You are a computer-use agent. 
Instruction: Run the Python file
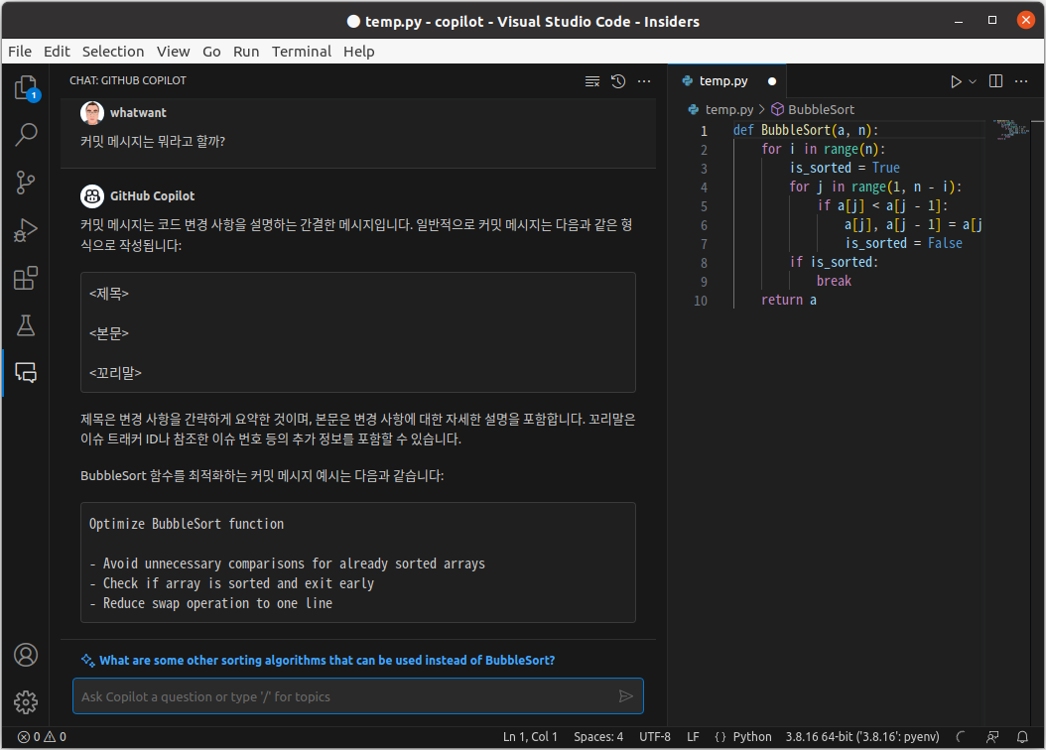click(956, 81)
